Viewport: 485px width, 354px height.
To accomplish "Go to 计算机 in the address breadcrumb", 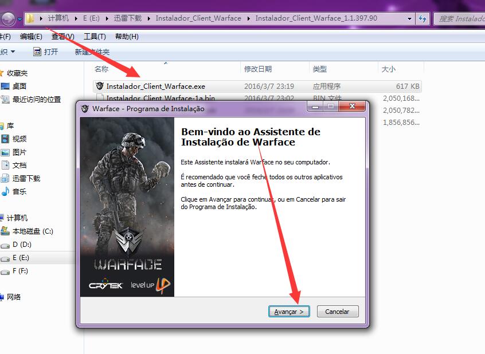I will [x=58, y=18].
